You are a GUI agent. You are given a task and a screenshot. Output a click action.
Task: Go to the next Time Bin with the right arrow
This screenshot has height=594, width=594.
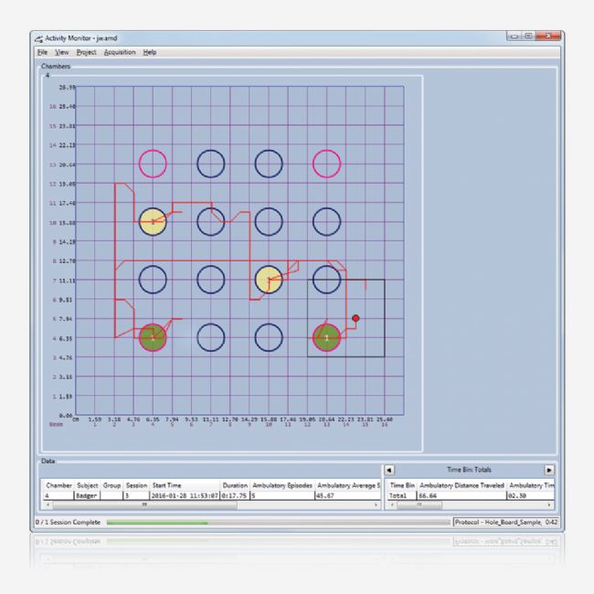point(549,469)
